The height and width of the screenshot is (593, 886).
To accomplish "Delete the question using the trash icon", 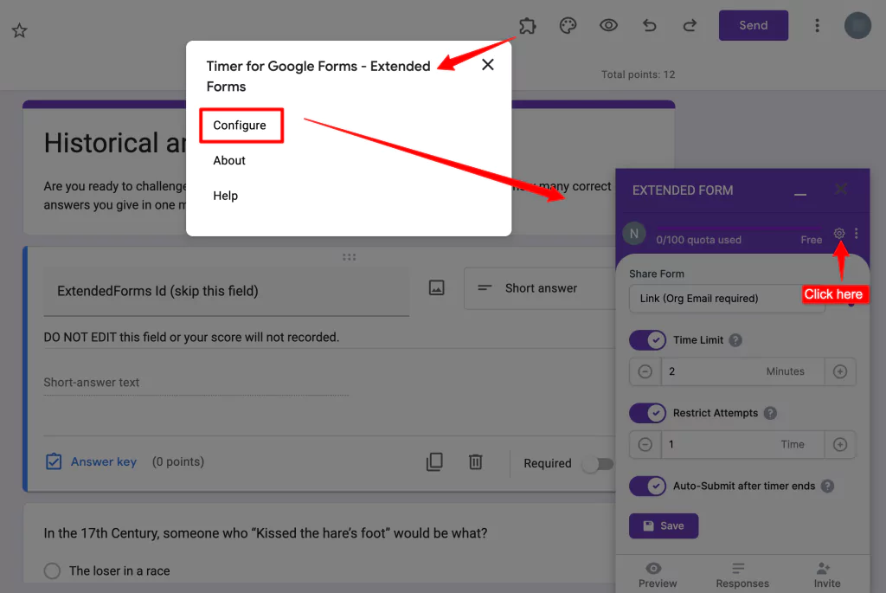I will 475,461.
